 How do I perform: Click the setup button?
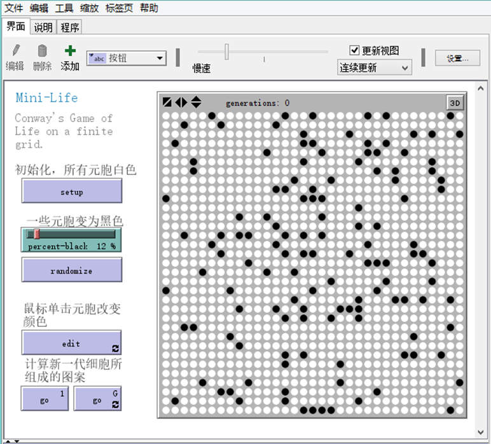(72, 191)
